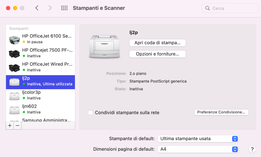Click the add printer plus button
This screenshot has width=261, height=157.
point(10,126)
